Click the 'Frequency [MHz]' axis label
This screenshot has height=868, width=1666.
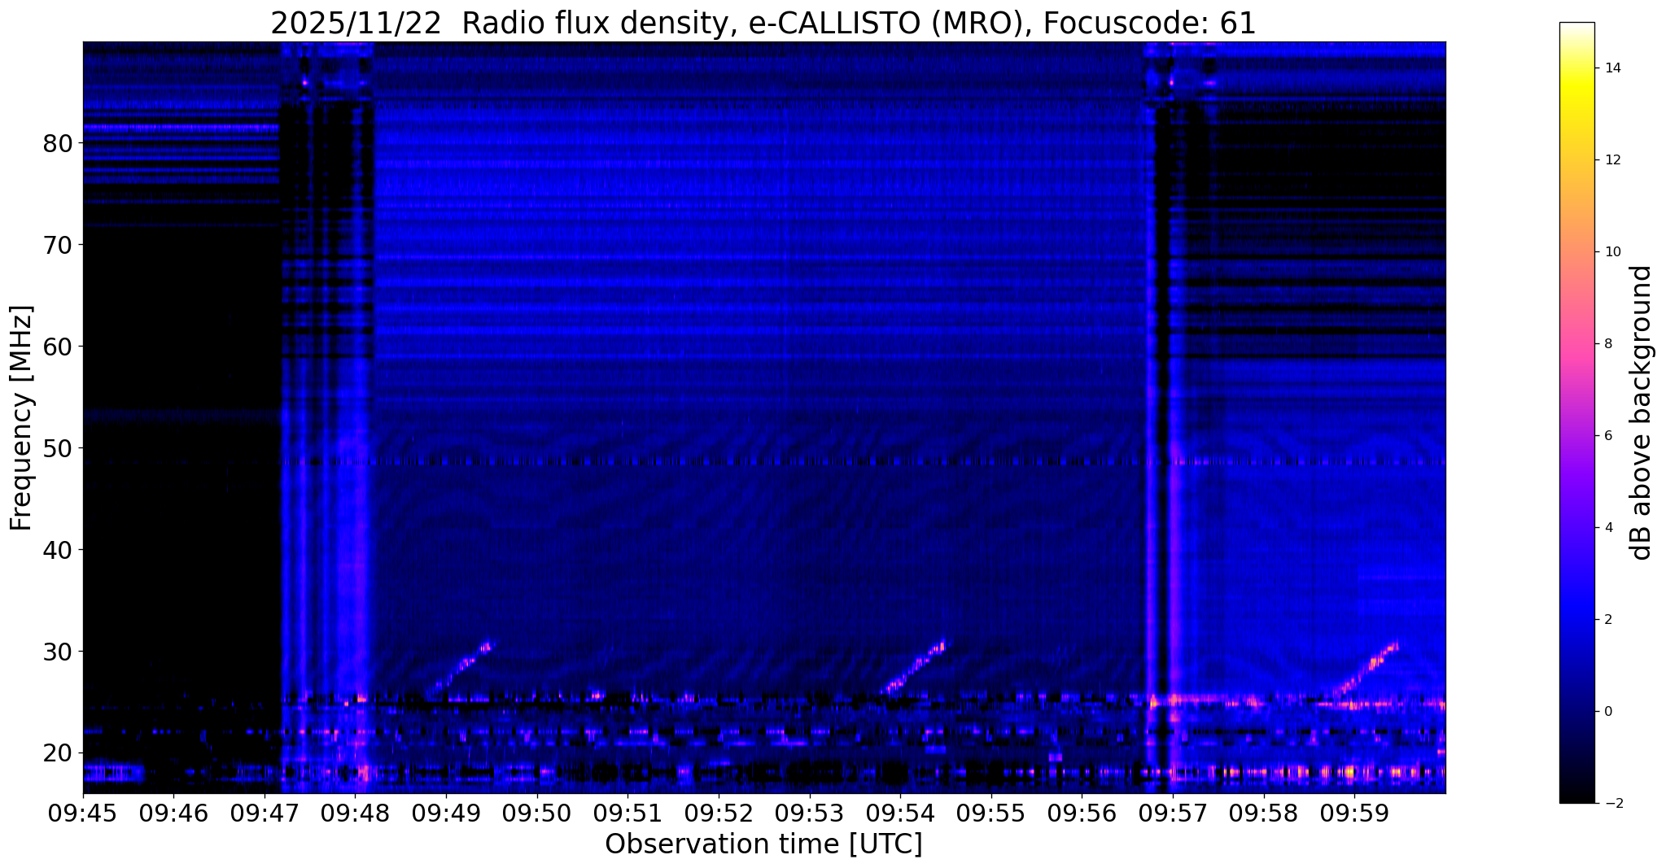pos(21,417)
